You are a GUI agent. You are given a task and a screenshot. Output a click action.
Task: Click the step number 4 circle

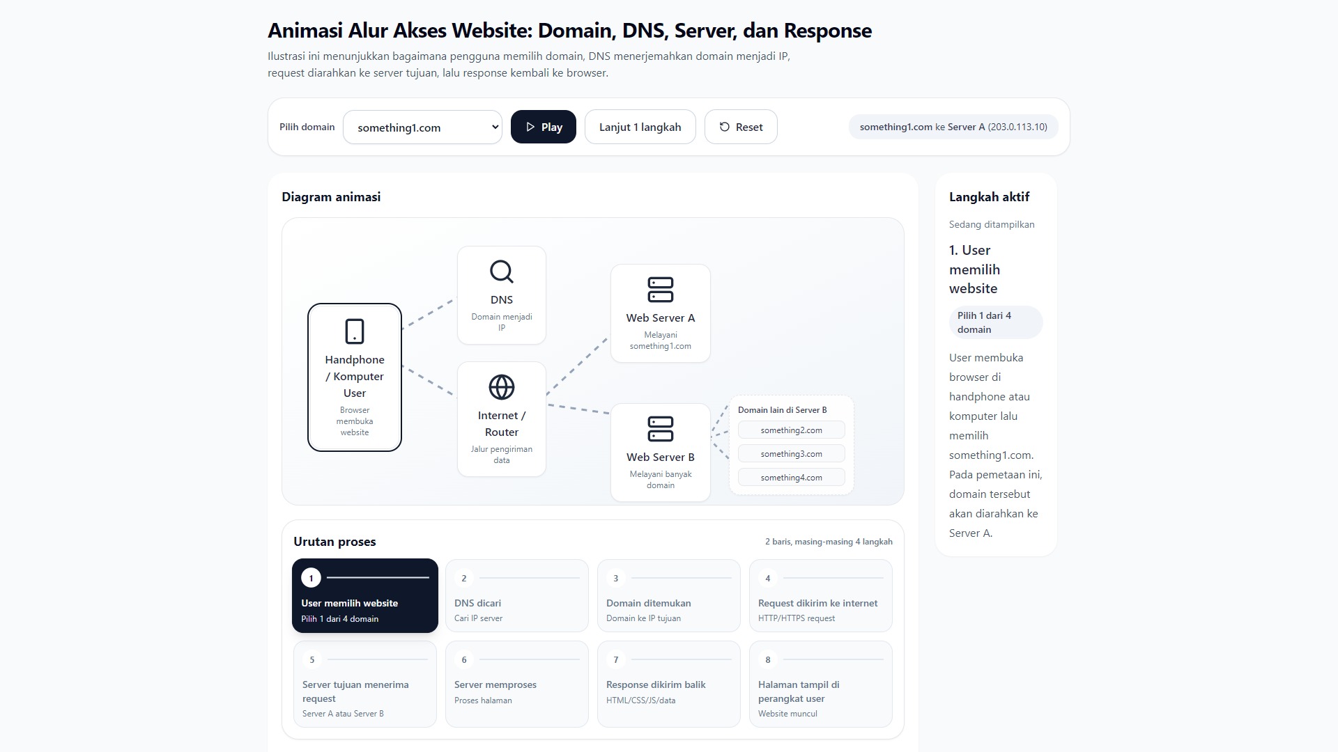tap(768, 578)
